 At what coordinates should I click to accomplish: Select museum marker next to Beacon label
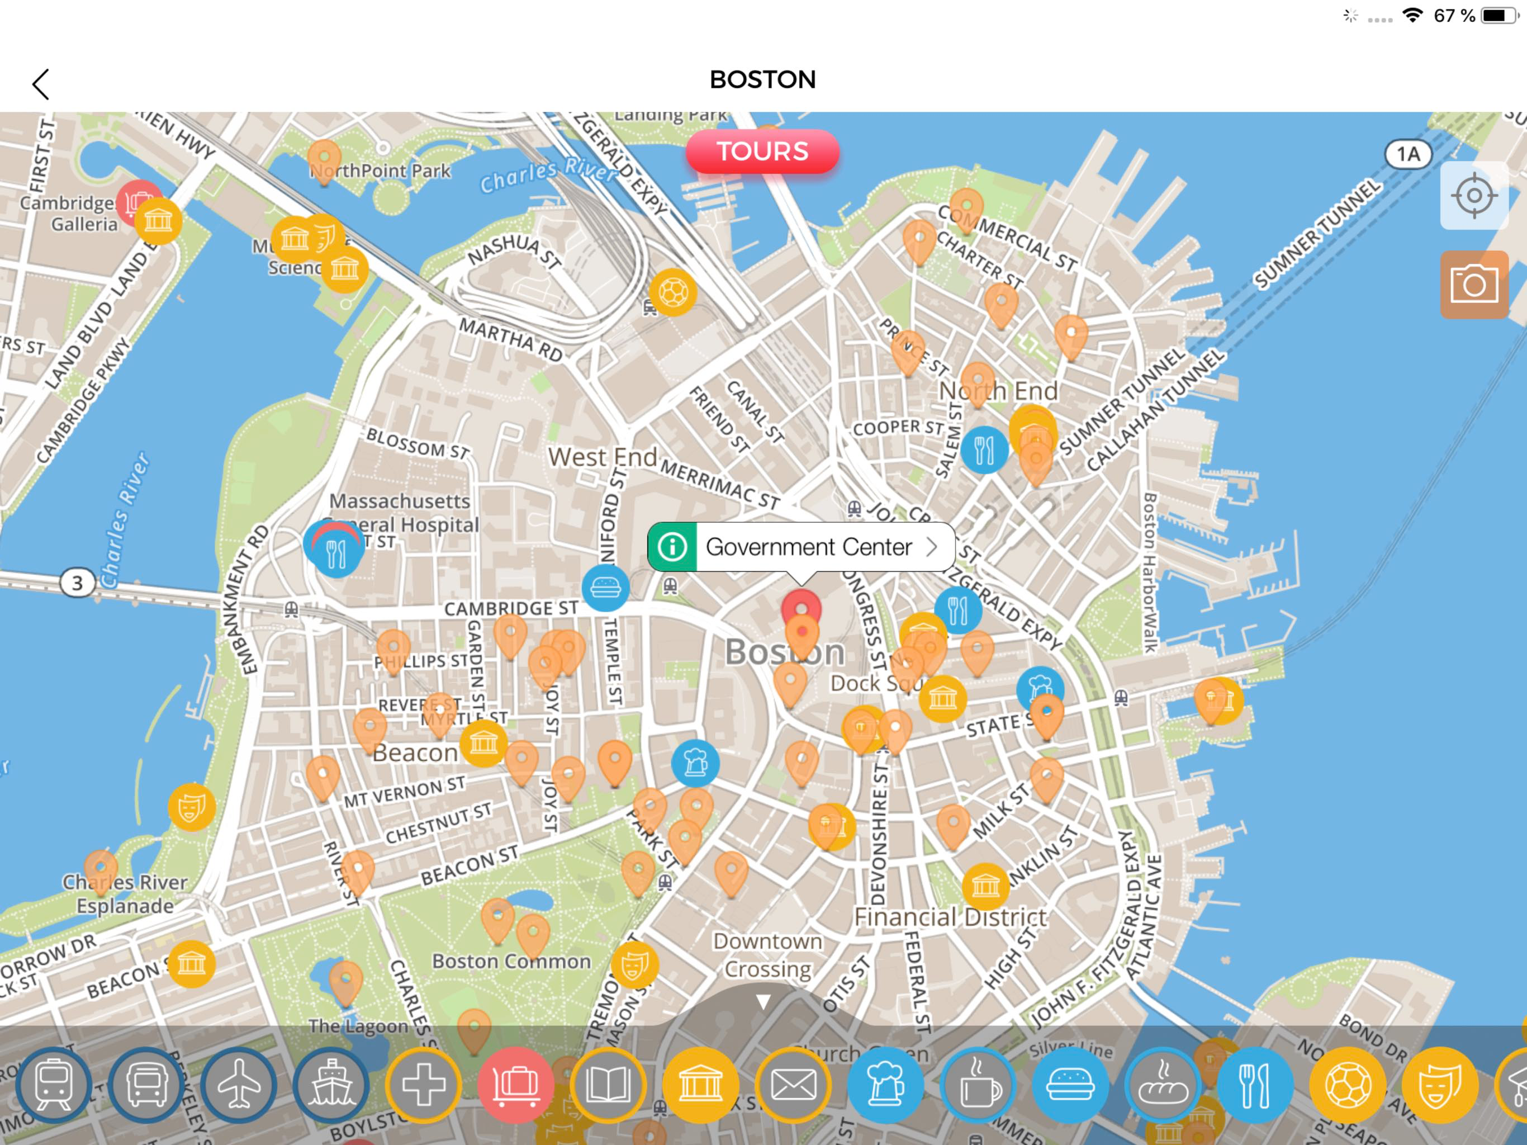[484, 743]
